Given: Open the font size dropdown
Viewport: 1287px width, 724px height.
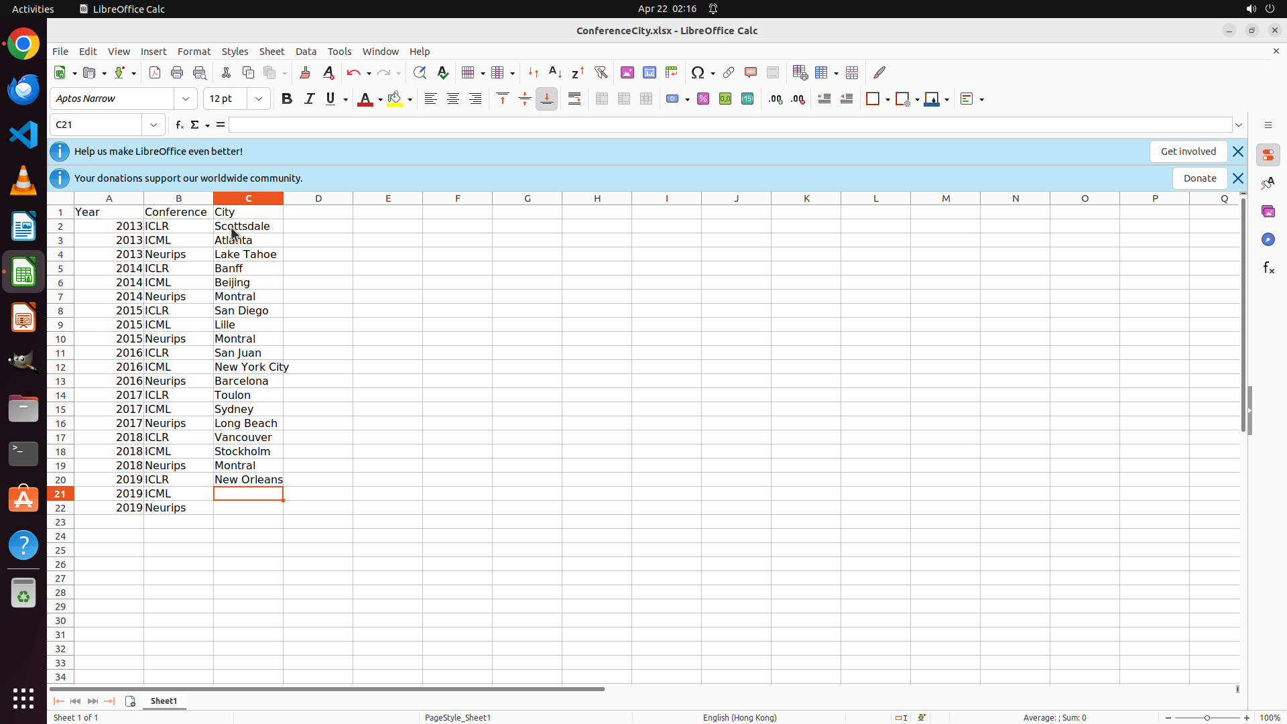Looking at the screenshot, I should point(259,99).
